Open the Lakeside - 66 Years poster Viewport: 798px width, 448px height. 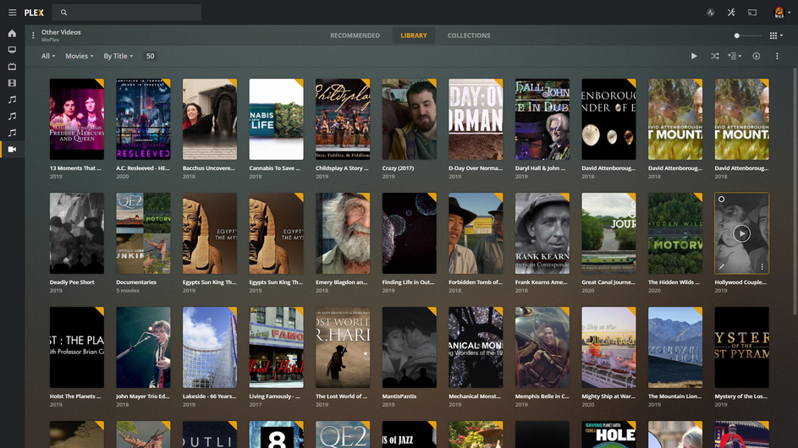210,347
